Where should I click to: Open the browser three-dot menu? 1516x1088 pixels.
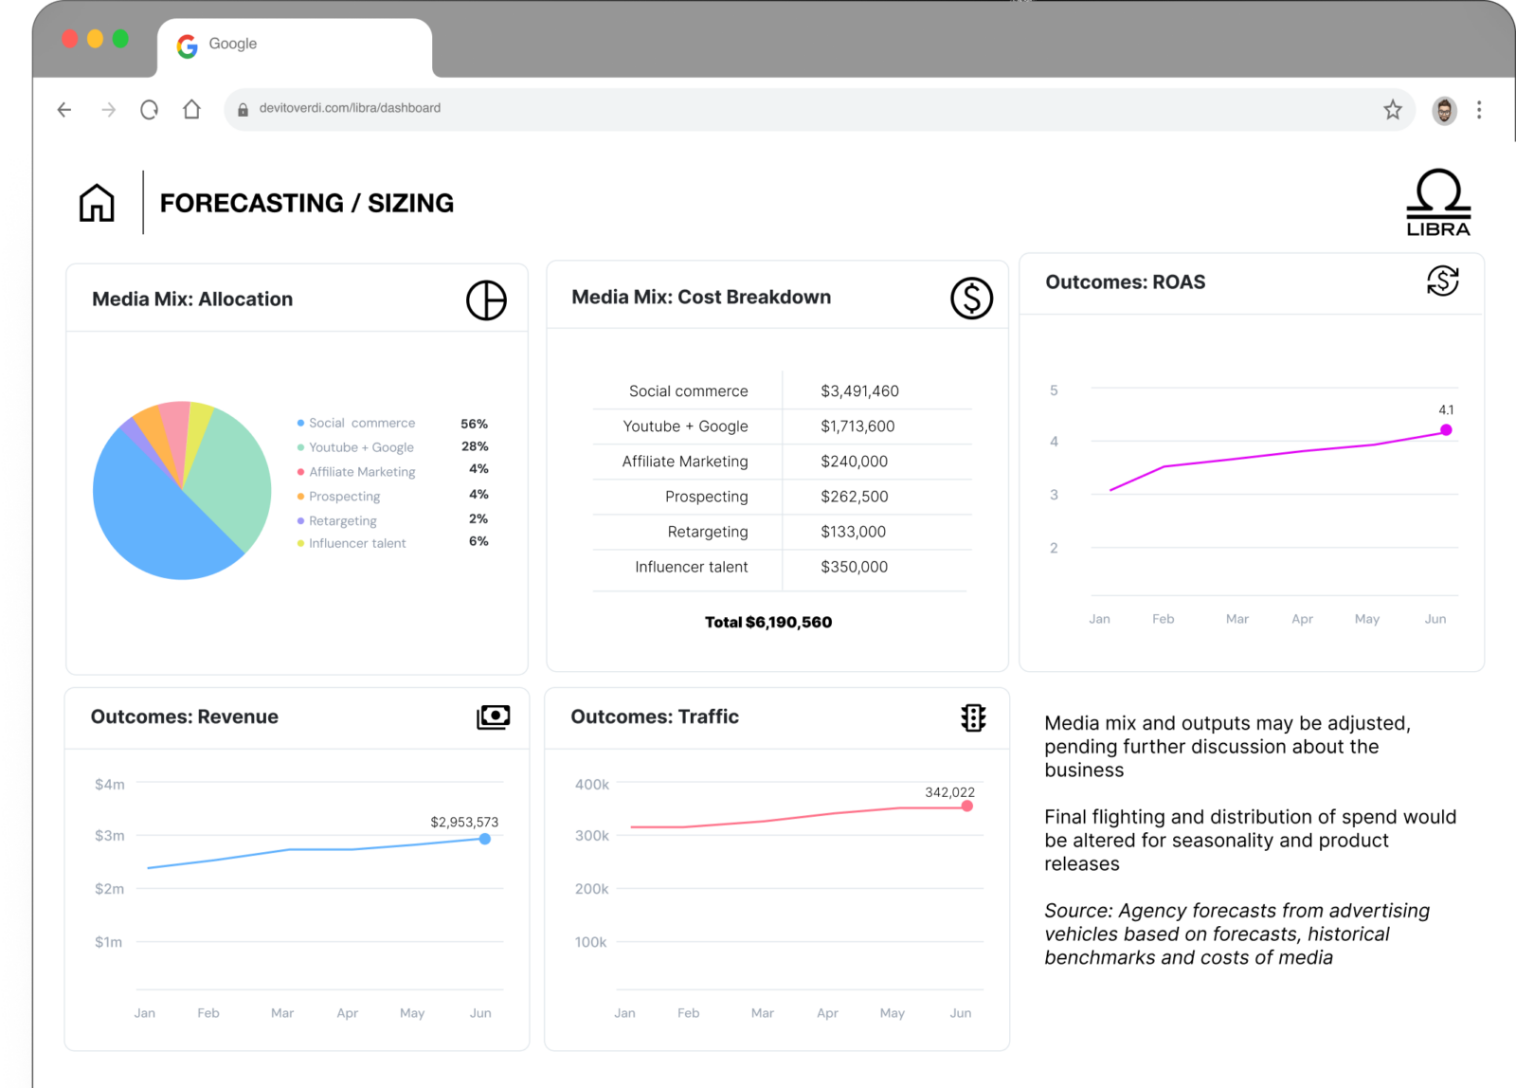tap(1478, 110)
